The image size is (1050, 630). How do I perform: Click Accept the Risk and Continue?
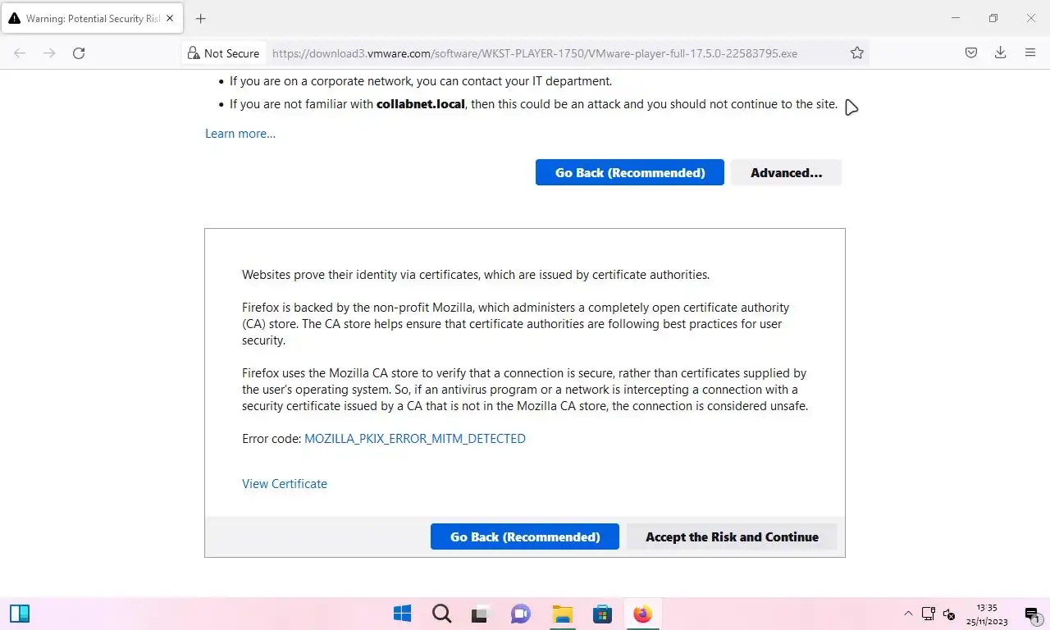click(732, 536)
